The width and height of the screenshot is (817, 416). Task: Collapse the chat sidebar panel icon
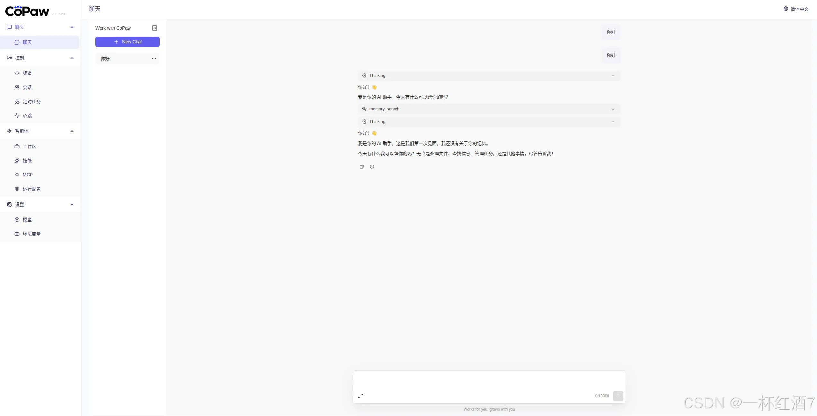coord(155,28)
